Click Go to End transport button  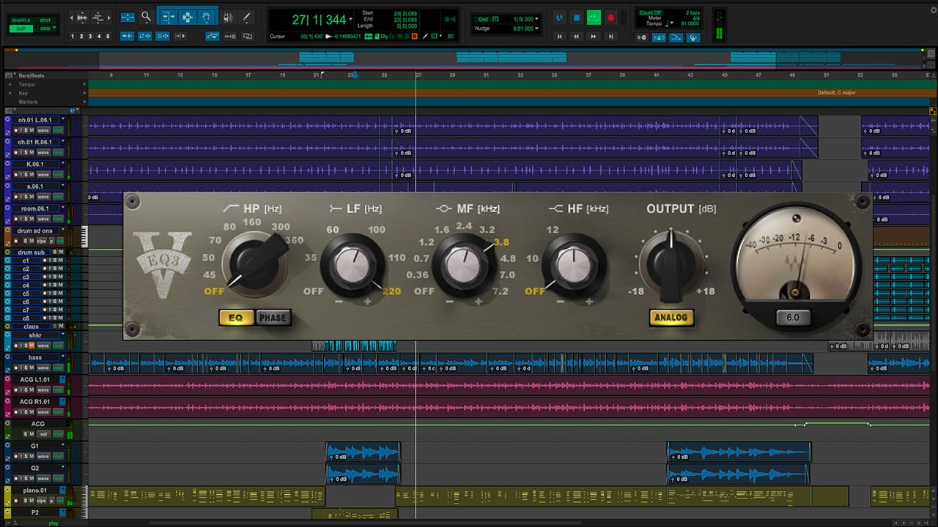(x=611, y=36)
